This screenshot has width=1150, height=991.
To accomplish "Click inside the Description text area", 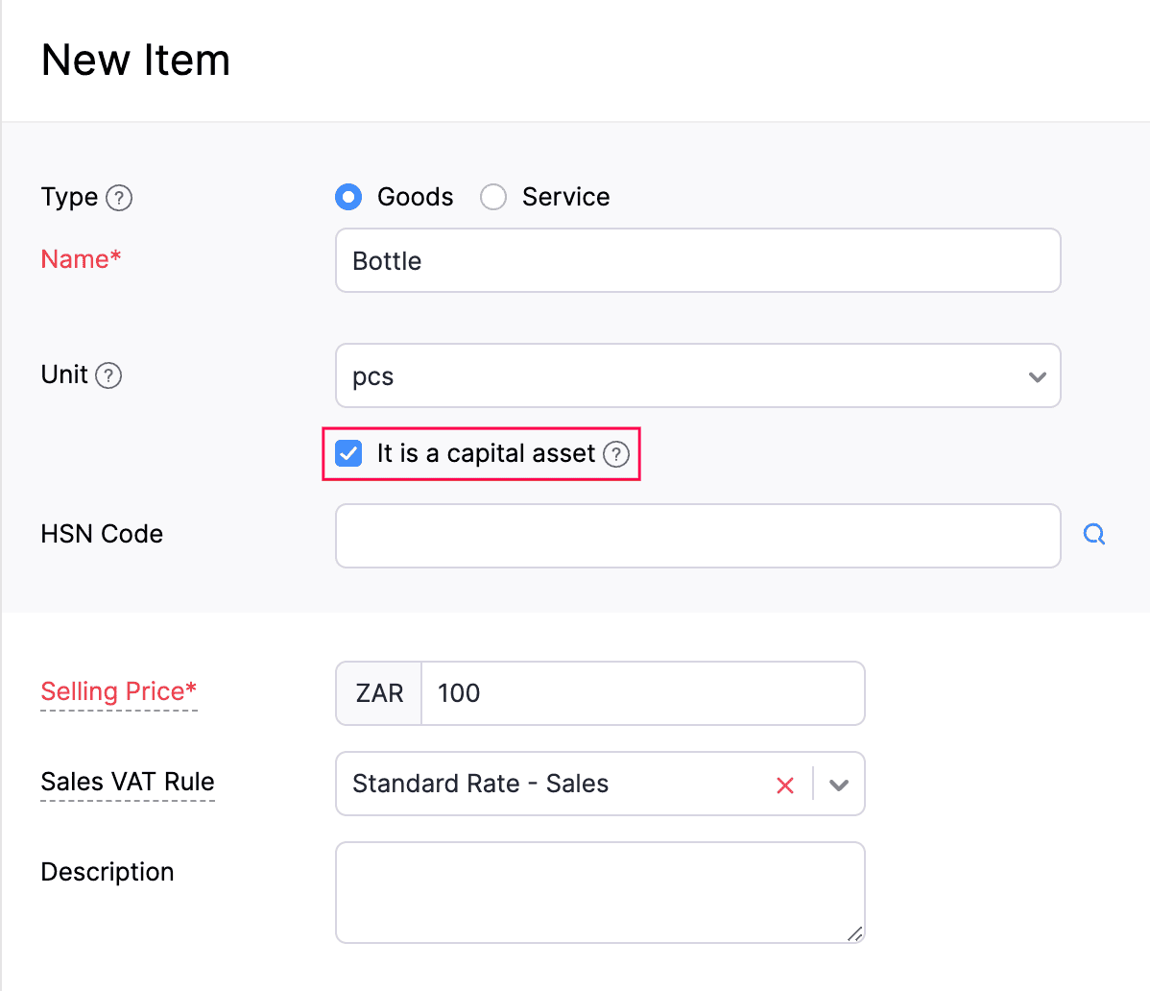I will [600, 891].
